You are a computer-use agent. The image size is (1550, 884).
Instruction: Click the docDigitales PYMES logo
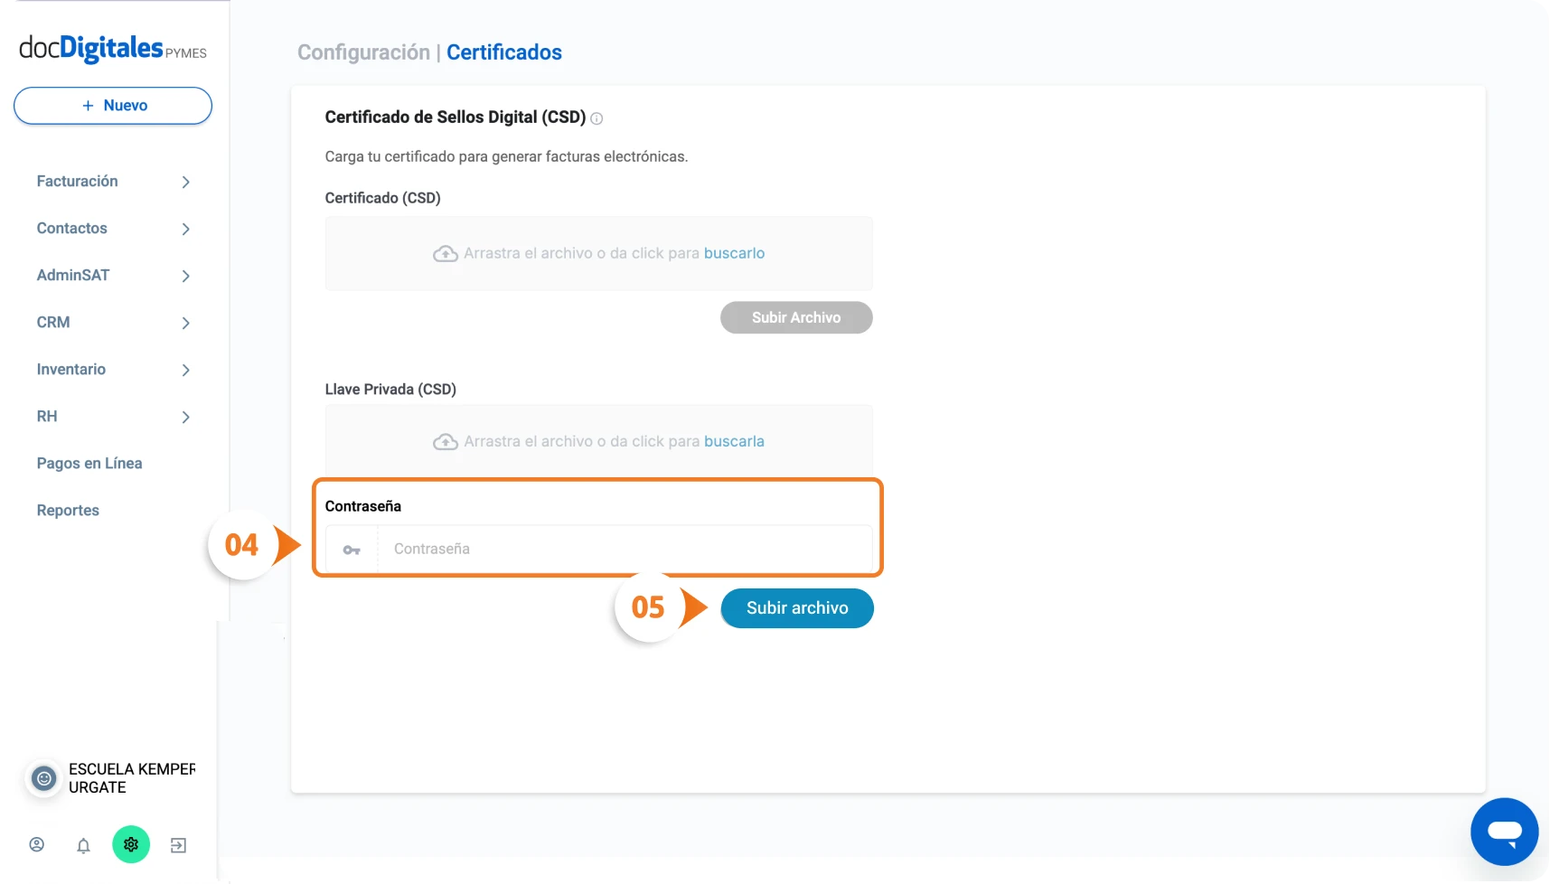[113, 48]
